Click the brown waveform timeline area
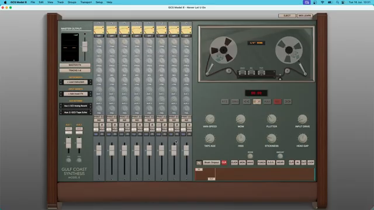374x210 pixels. 255,174
